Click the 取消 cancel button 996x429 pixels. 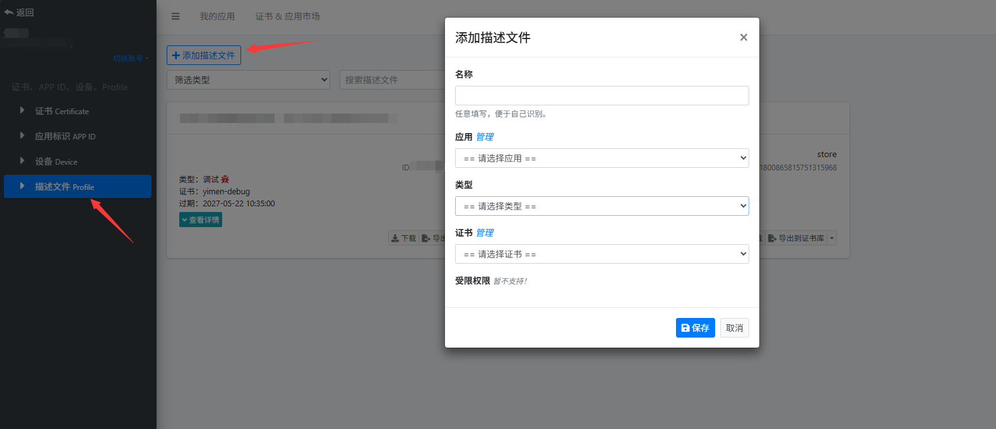(x=734, y=327)
